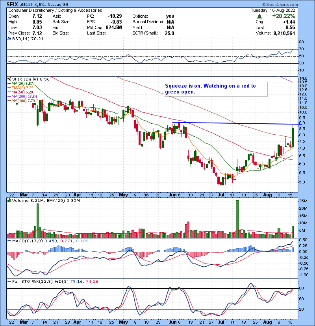Click the EPS value -0.83
Viewport: 315px width, 326px height.
(116, 22)
